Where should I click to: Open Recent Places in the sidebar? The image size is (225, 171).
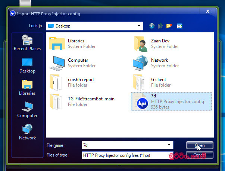27,43
